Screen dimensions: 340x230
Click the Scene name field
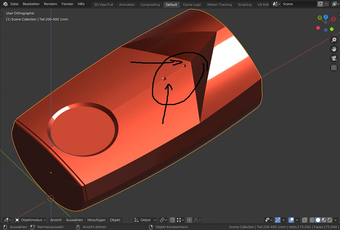pos(299,4)
